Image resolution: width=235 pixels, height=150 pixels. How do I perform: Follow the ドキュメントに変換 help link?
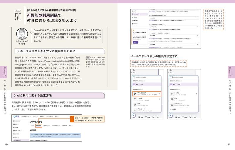pos(153,39)
